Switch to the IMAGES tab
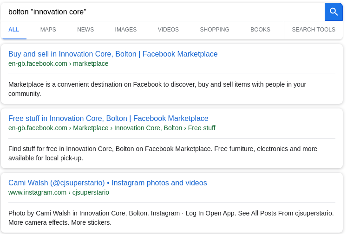 pyautogui.click(x=126, y=30)
